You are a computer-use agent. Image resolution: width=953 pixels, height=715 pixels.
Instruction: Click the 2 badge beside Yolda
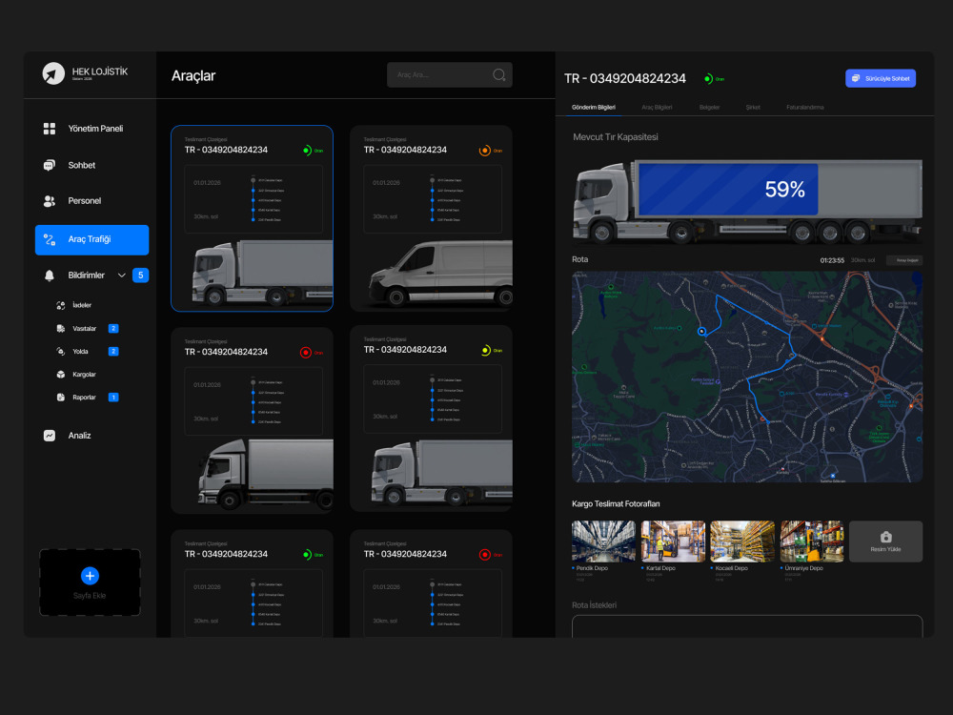113,352
